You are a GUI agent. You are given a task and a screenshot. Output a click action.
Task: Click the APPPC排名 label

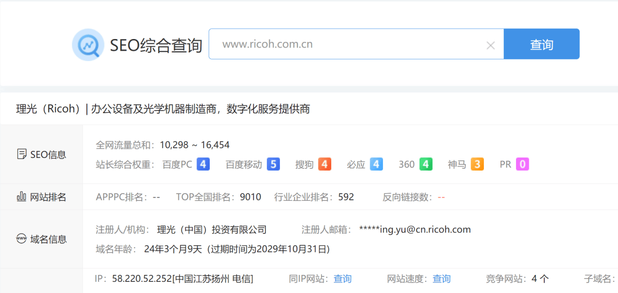click(121, 197)
